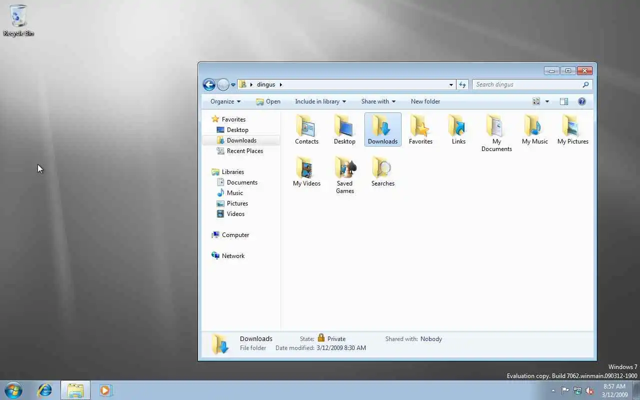Select the My Music folder icon
Image resolution: width=640 pixels, height=400 pixels.
point(534,129)
